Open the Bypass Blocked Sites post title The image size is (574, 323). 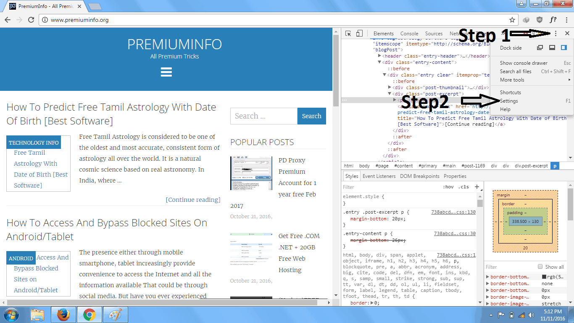pos(107,230)
